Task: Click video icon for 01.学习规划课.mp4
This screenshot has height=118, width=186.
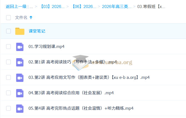Action: pos(20,47)
